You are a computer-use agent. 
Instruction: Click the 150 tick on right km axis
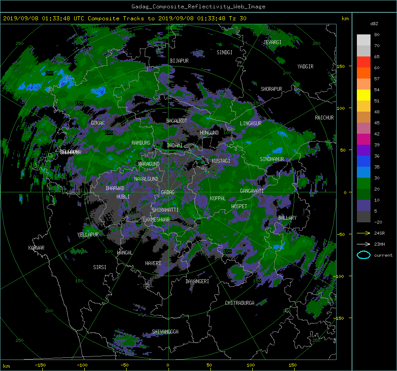pyautogui.click(x=341, y=66)
